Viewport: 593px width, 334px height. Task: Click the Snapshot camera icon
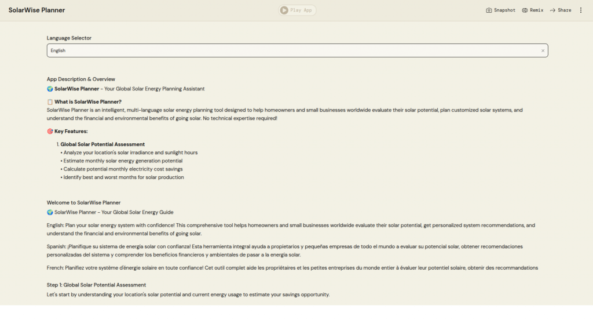pos(489,10)
